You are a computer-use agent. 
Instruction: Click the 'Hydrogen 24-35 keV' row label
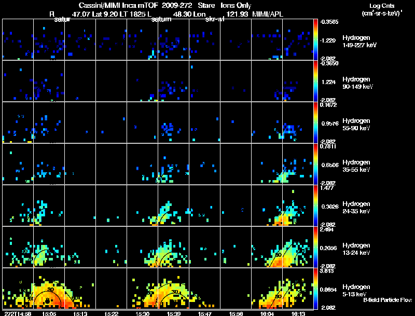tap(356, 208)
